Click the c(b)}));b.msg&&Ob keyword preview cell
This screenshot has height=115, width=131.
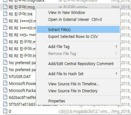click(x=84, y=111)
